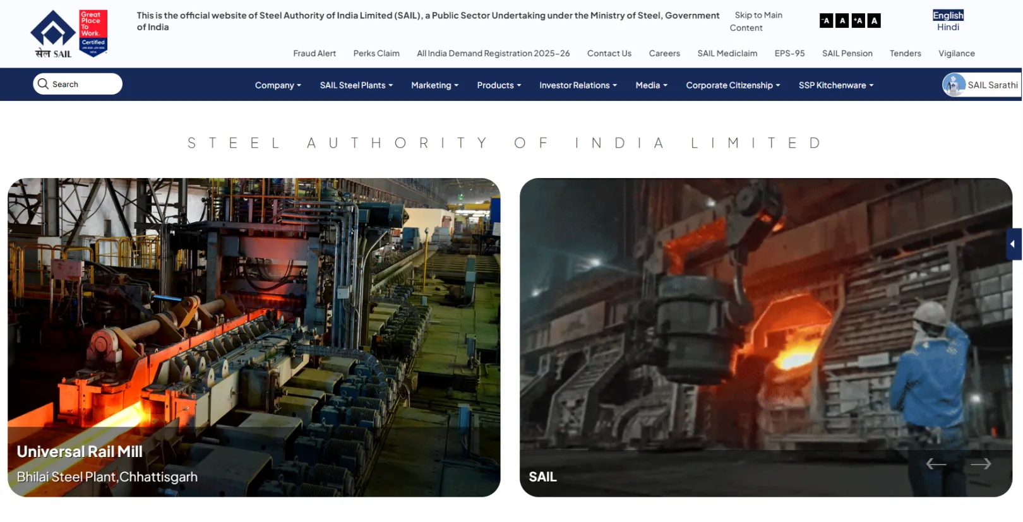Expand the Company dropdown menu
The height and width of the screenshot is (522, 1023).
[278, 85]
